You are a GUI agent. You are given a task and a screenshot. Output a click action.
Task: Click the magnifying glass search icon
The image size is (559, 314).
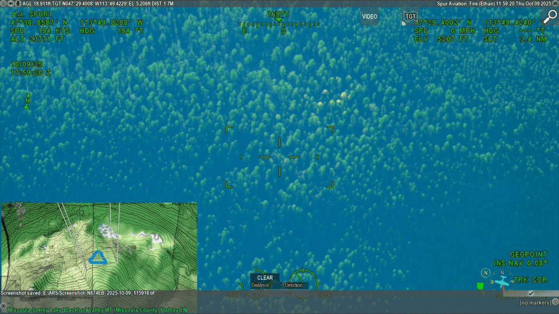click(549, 17)
